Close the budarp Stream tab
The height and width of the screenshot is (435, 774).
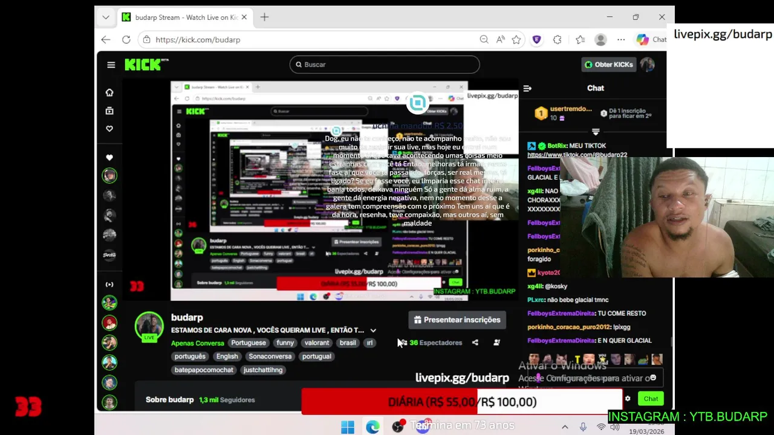tap(244, 18)
